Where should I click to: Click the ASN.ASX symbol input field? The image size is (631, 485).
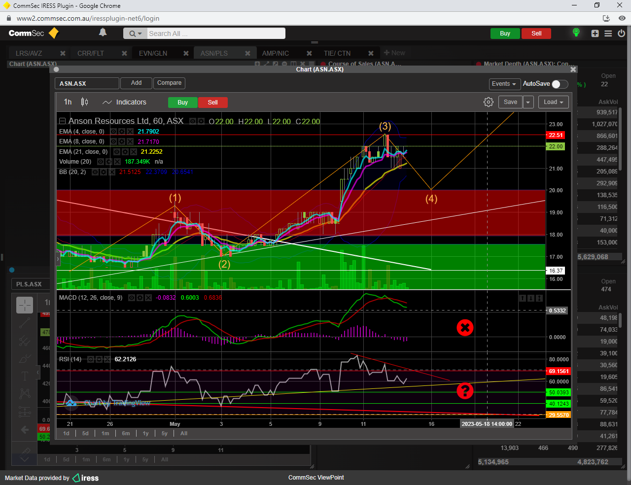[87, 84]
